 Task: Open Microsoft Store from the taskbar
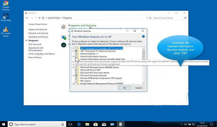(95, 124)
